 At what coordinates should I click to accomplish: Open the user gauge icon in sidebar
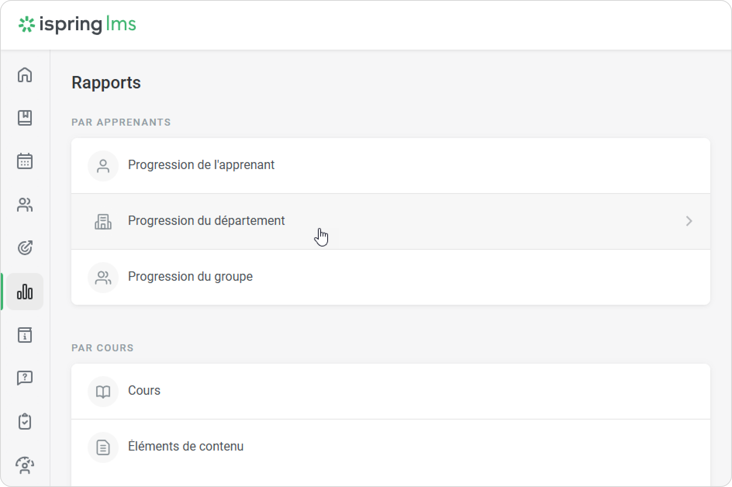tap(25, 465)
